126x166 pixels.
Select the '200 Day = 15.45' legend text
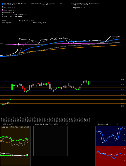[x=10, y=11]
